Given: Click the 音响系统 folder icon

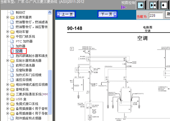Looking at the screenshot, I should point(12,89).
